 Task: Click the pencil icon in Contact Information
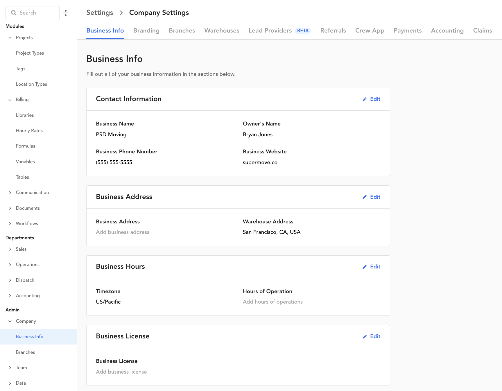[365, 99]
